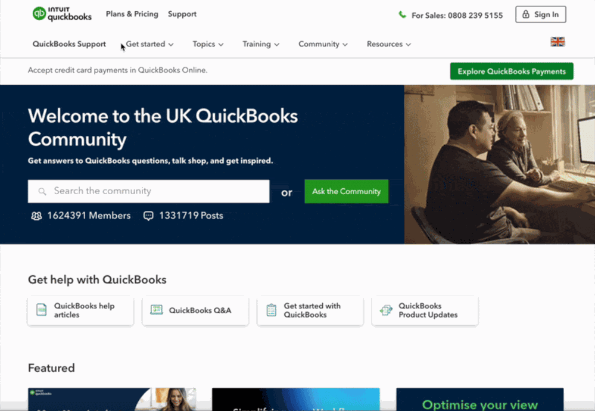
Task: Click the Explore QuickBooks Payments button
Action: [512, 71]
